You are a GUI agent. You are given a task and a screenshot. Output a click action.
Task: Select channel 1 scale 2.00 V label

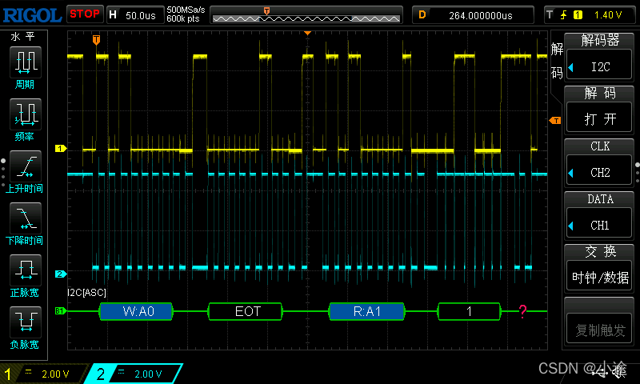pos(55,374)
